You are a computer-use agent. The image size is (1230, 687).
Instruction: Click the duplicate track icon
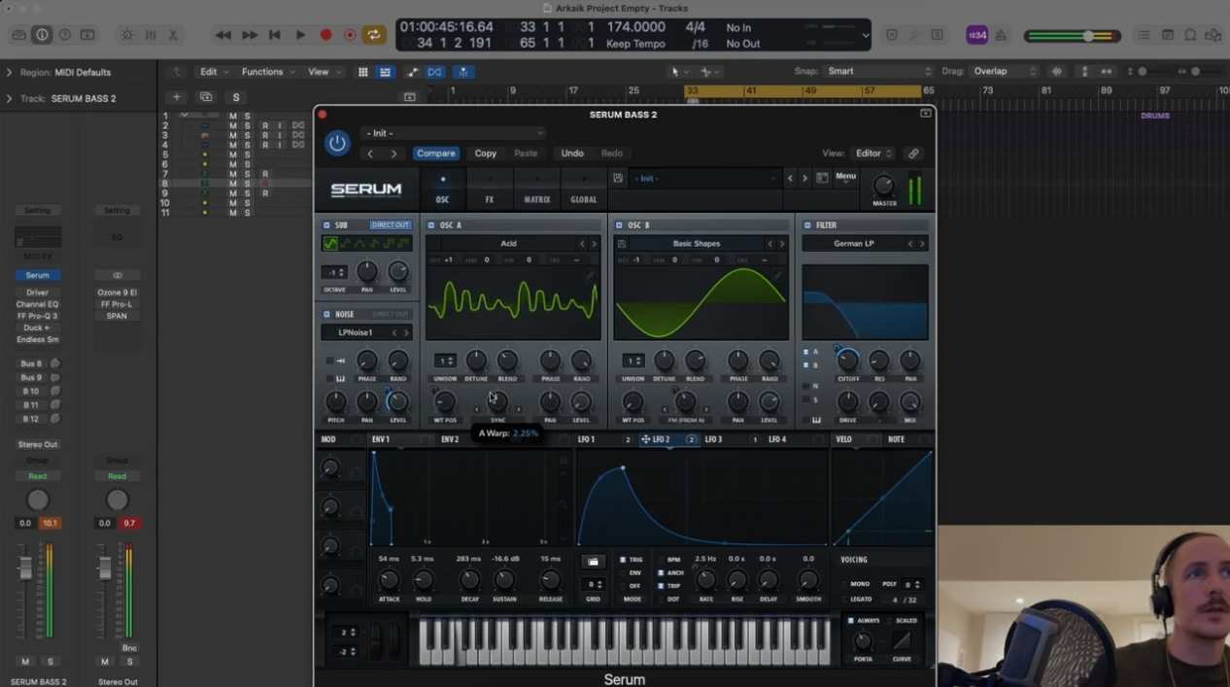[206, 97]
